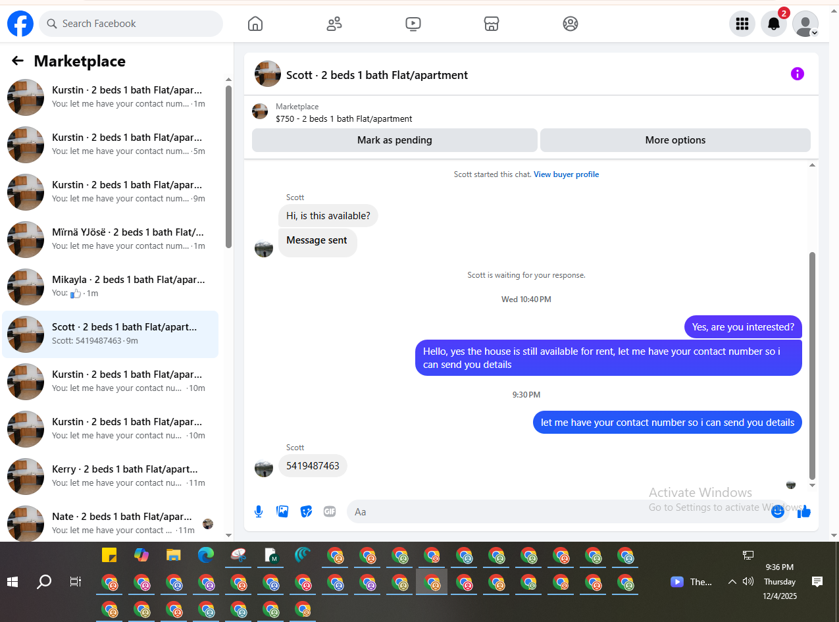The width and height of the screenshot is (839, 622).
Task: Open the emoji picker in message box
Action: 778,511
